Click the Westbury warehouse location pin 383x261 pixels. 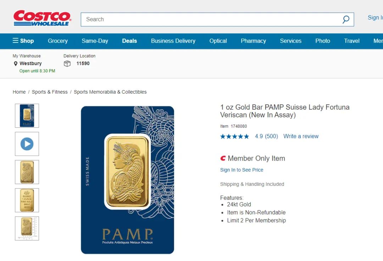[16, 63]
